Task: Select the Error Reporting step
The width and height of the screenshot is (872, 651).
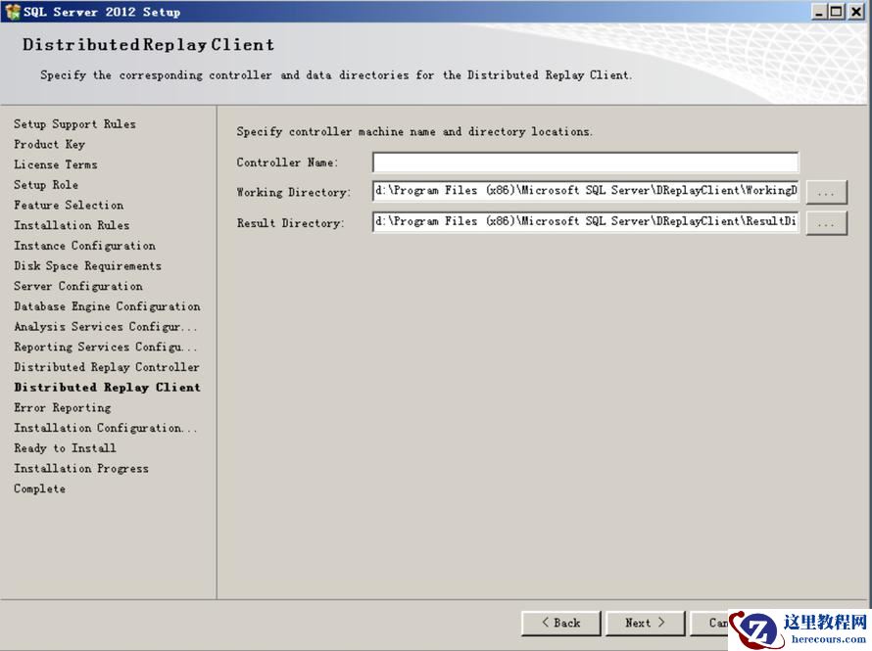Action: point(63,407)
